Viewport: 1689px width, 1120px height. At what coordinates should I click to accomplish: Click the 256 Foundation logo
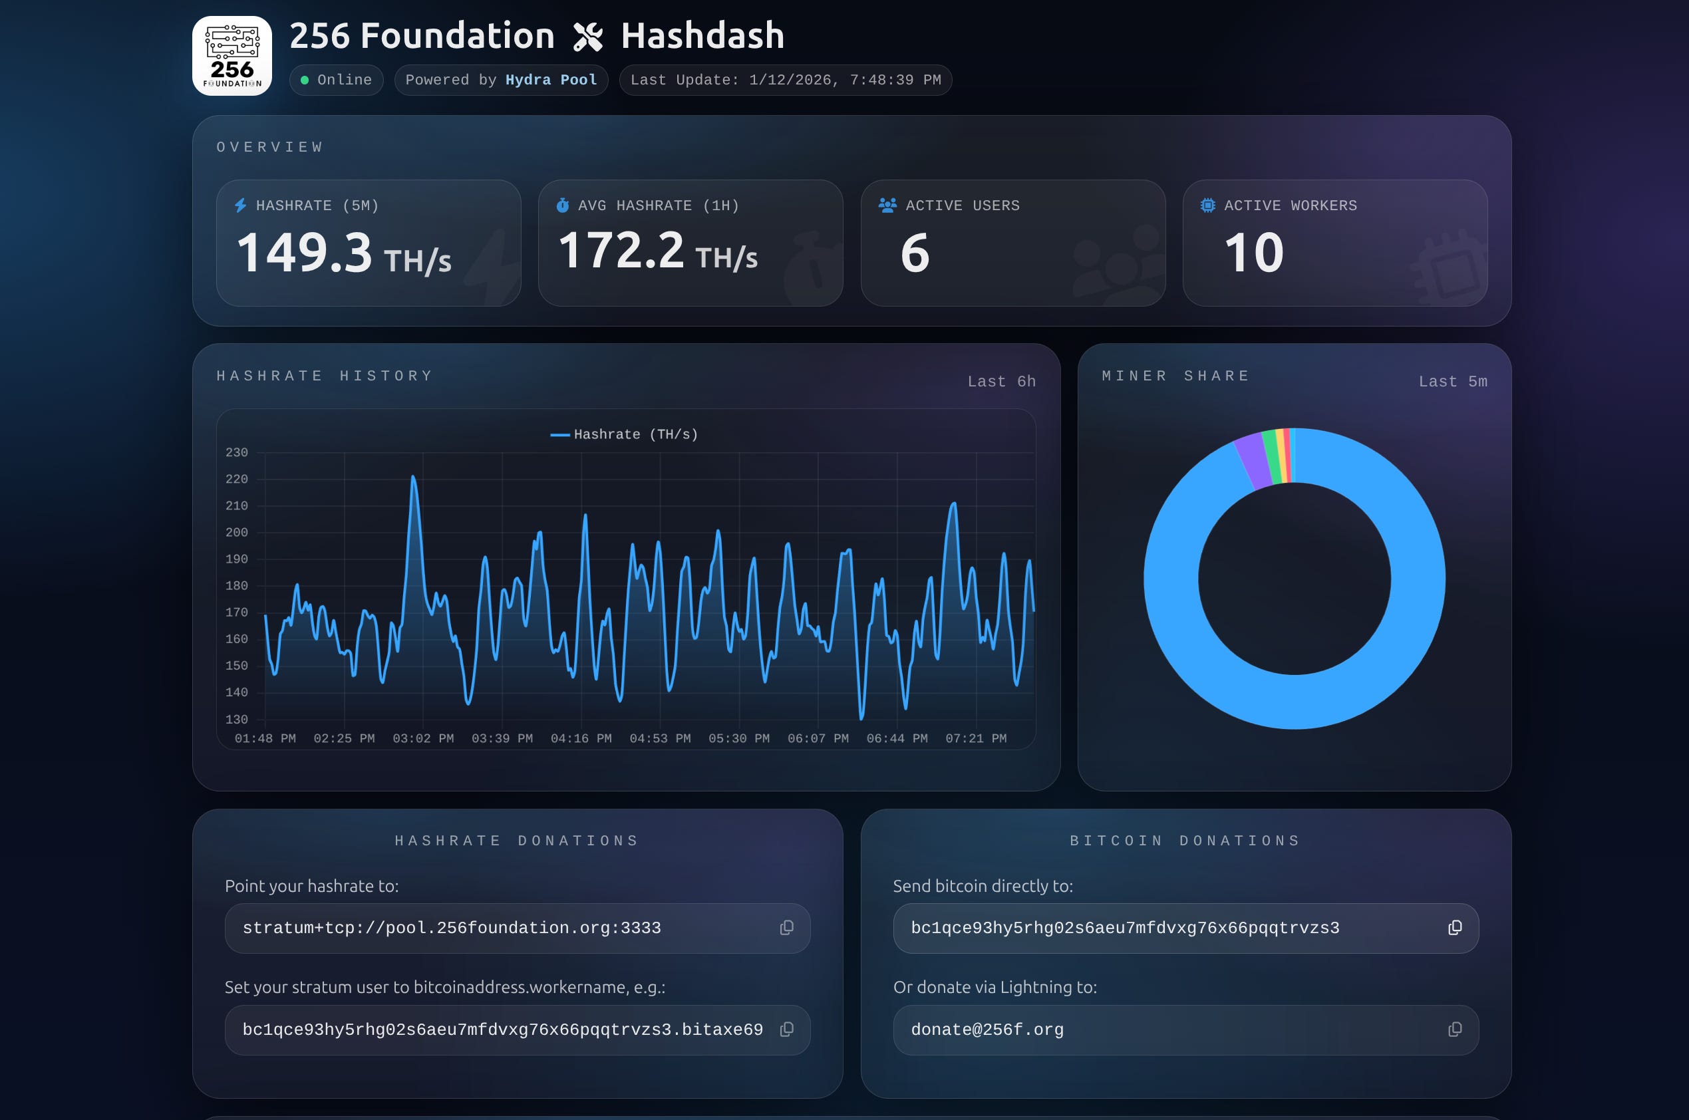[x=231, y=56]
